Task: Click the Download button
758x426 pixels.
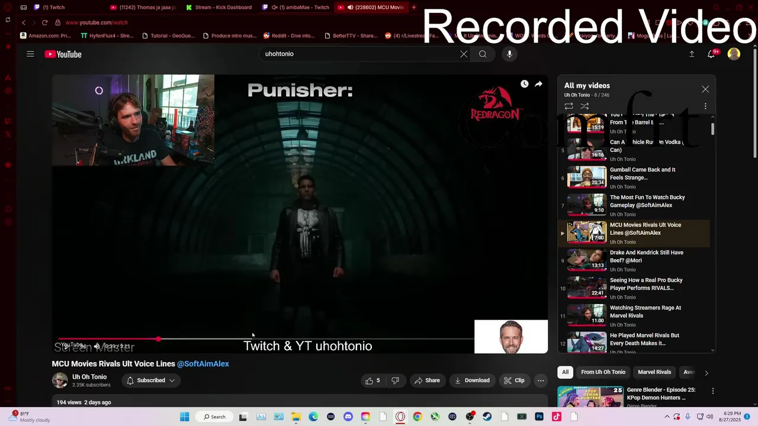Action: pos(472,380)
